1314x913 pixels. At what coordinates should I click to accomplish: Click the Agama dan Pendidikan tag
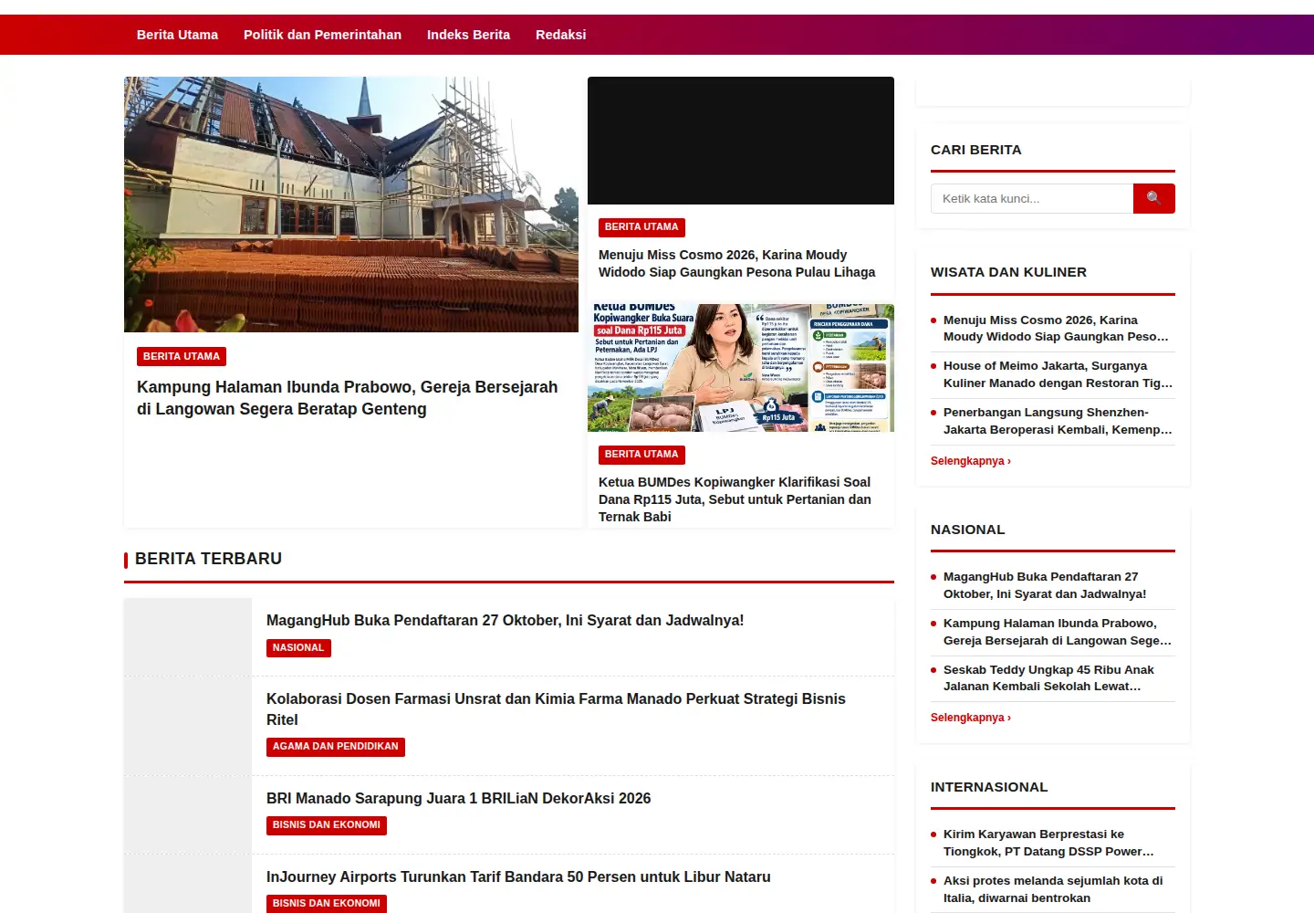pos(335,747)
